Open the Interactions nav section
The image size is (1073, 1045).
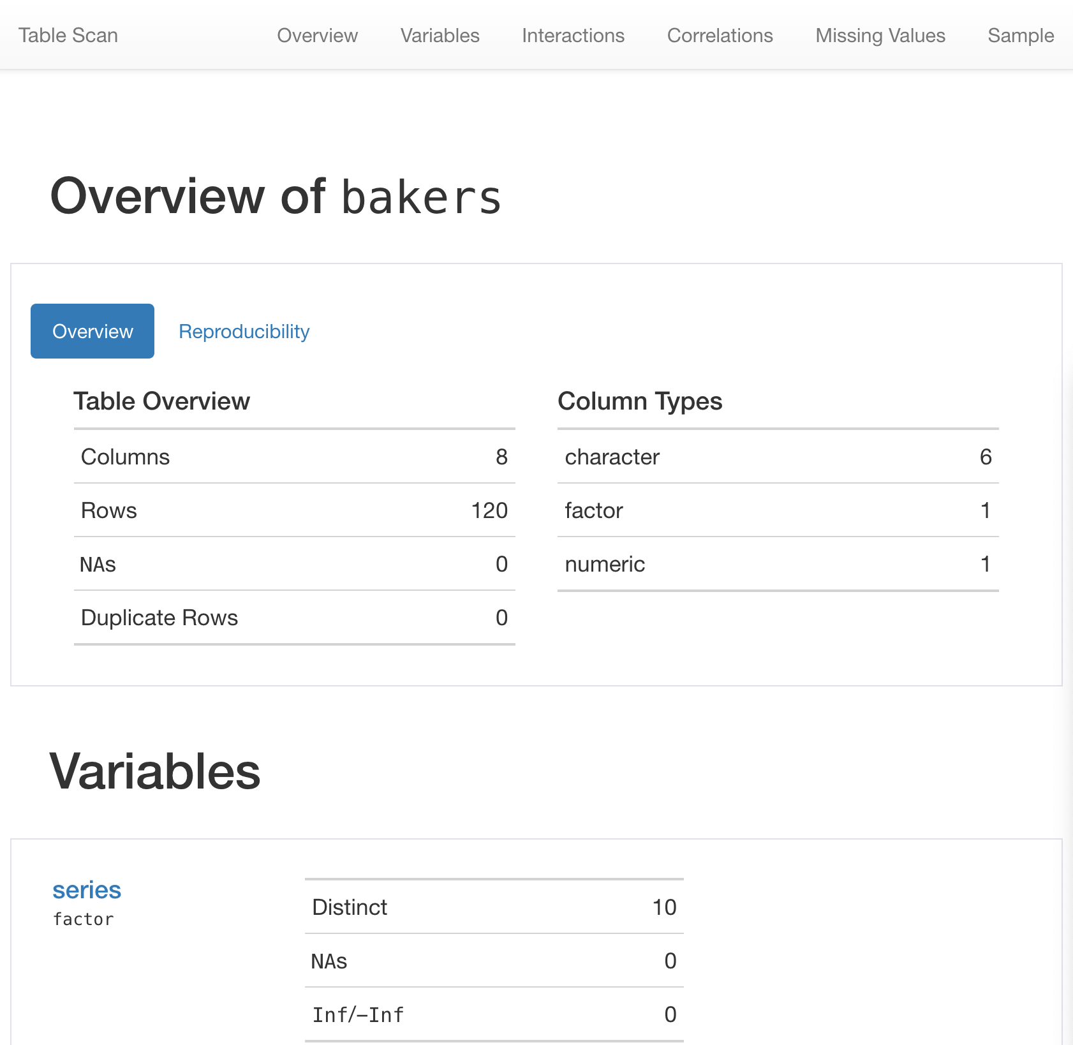coord(573,35)
